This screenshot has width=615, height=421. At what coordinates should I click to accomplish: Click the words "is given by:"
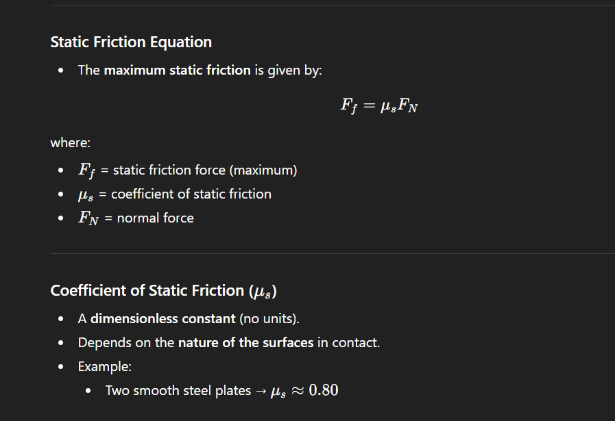click(288, 71)
